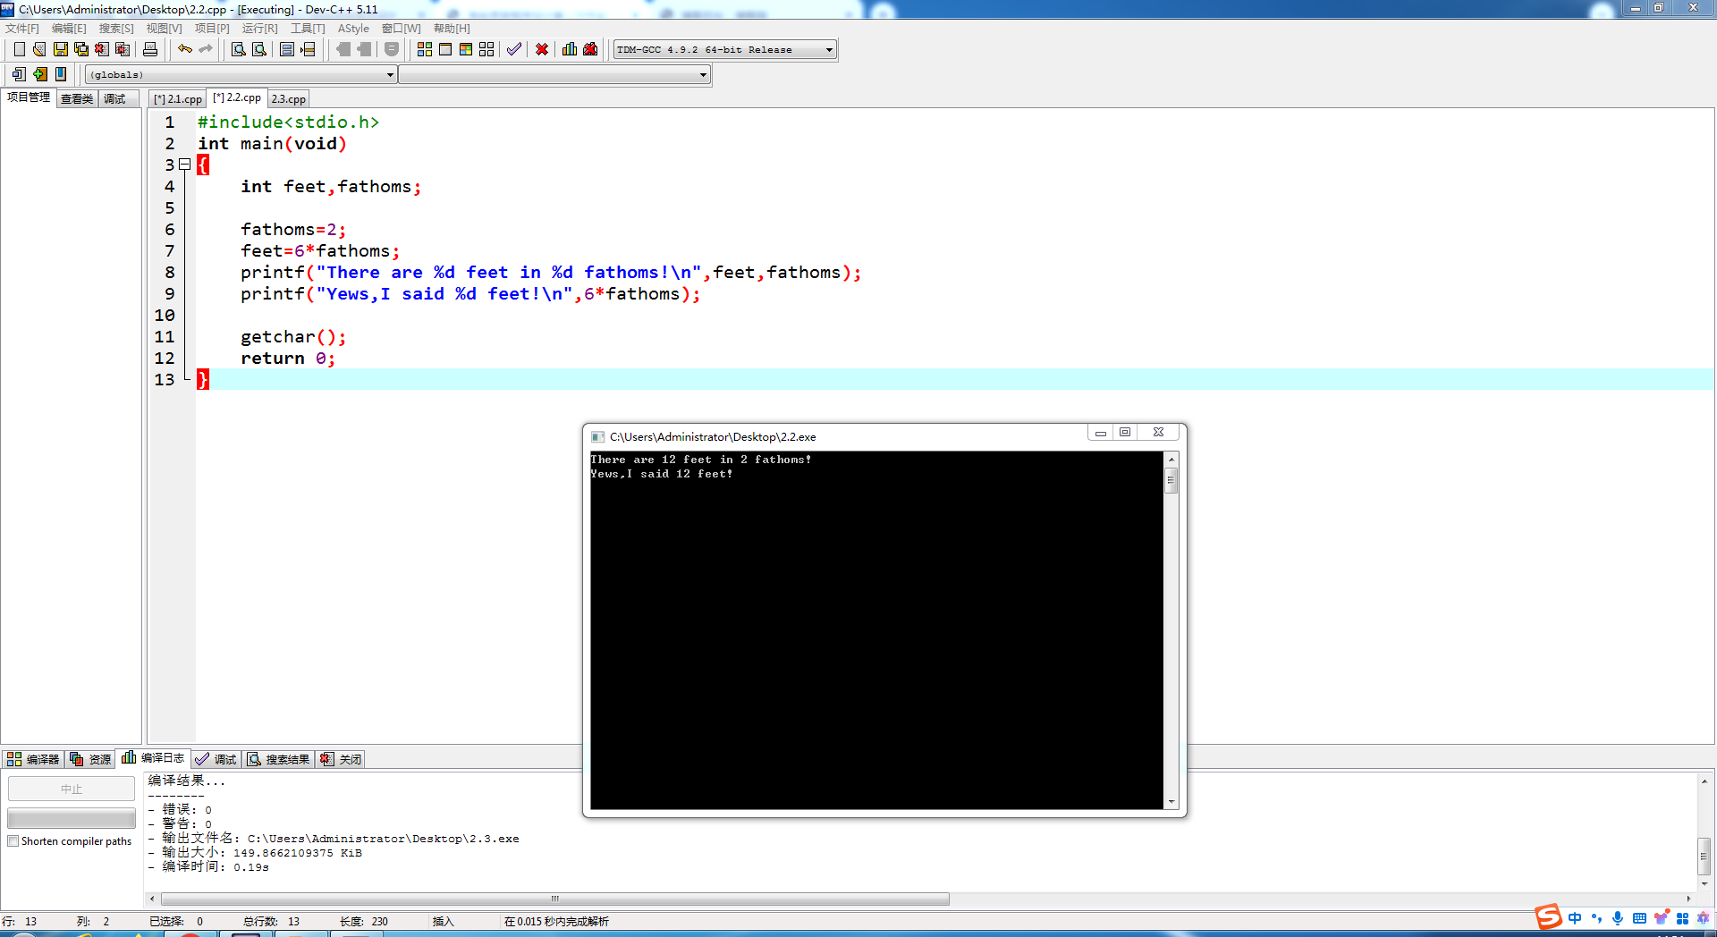
Task: Save the current file via toolbar icon
Action: coord(60,49)
